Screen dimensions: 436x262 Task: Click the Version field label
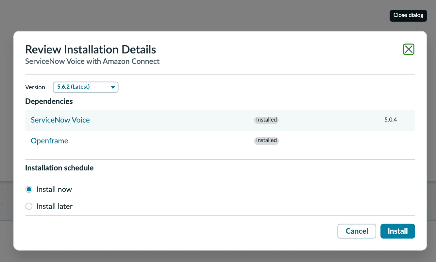(35, 87)
